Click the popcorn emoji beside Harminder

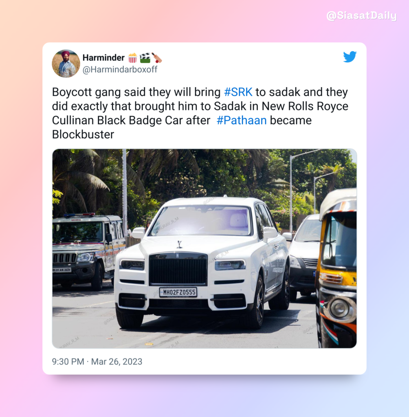click(x=132, y=58)
